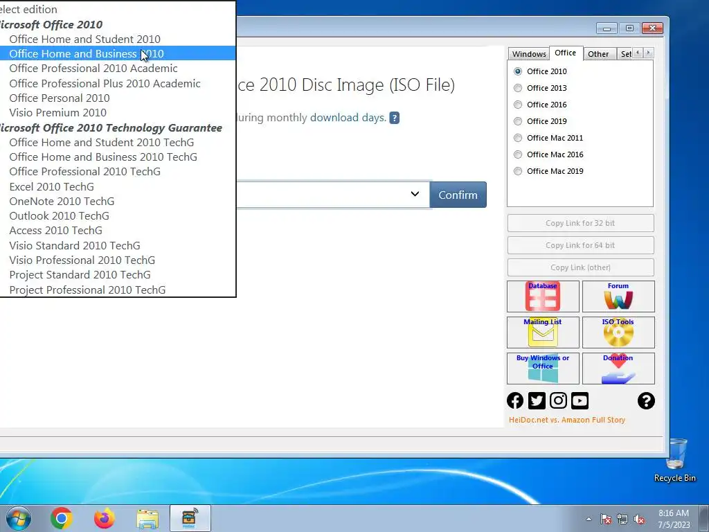
Task: Select the Office 2010 radio button
Action: click(x=518, y=71)
